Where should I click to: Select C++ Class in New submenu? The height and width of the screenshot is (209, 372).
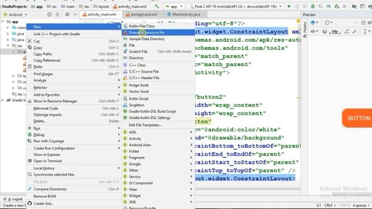click(x=158, y=65)
